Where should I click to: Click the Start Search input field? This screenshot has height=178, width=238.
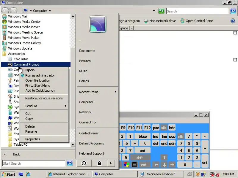(34, 163)
